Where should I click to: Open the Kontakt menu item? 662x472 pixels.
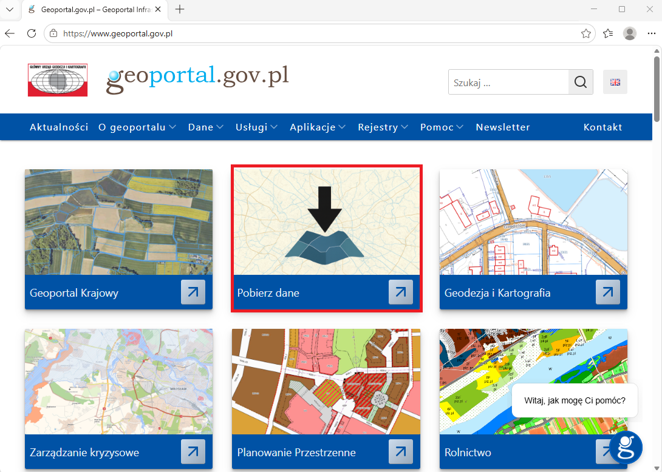(x=603, y=127)
